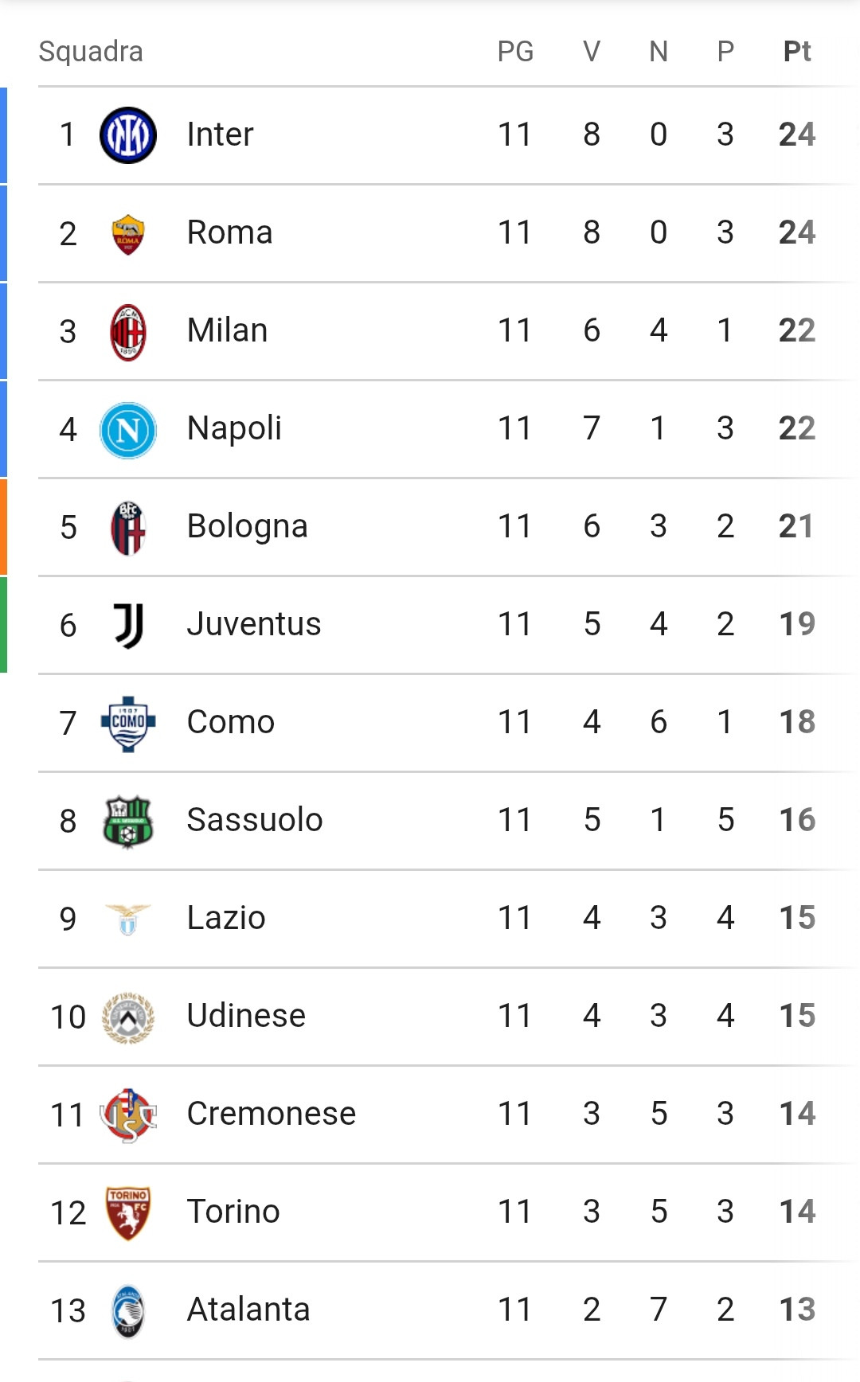Click the Udinese laurel crest
Screen dimensions: 860x1382
(127, 1017)
